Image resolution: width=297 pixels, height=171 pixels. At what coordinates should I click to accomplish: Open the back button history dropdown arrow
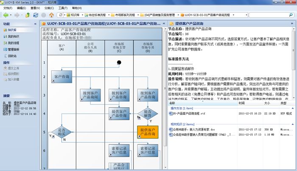point(11,15)
